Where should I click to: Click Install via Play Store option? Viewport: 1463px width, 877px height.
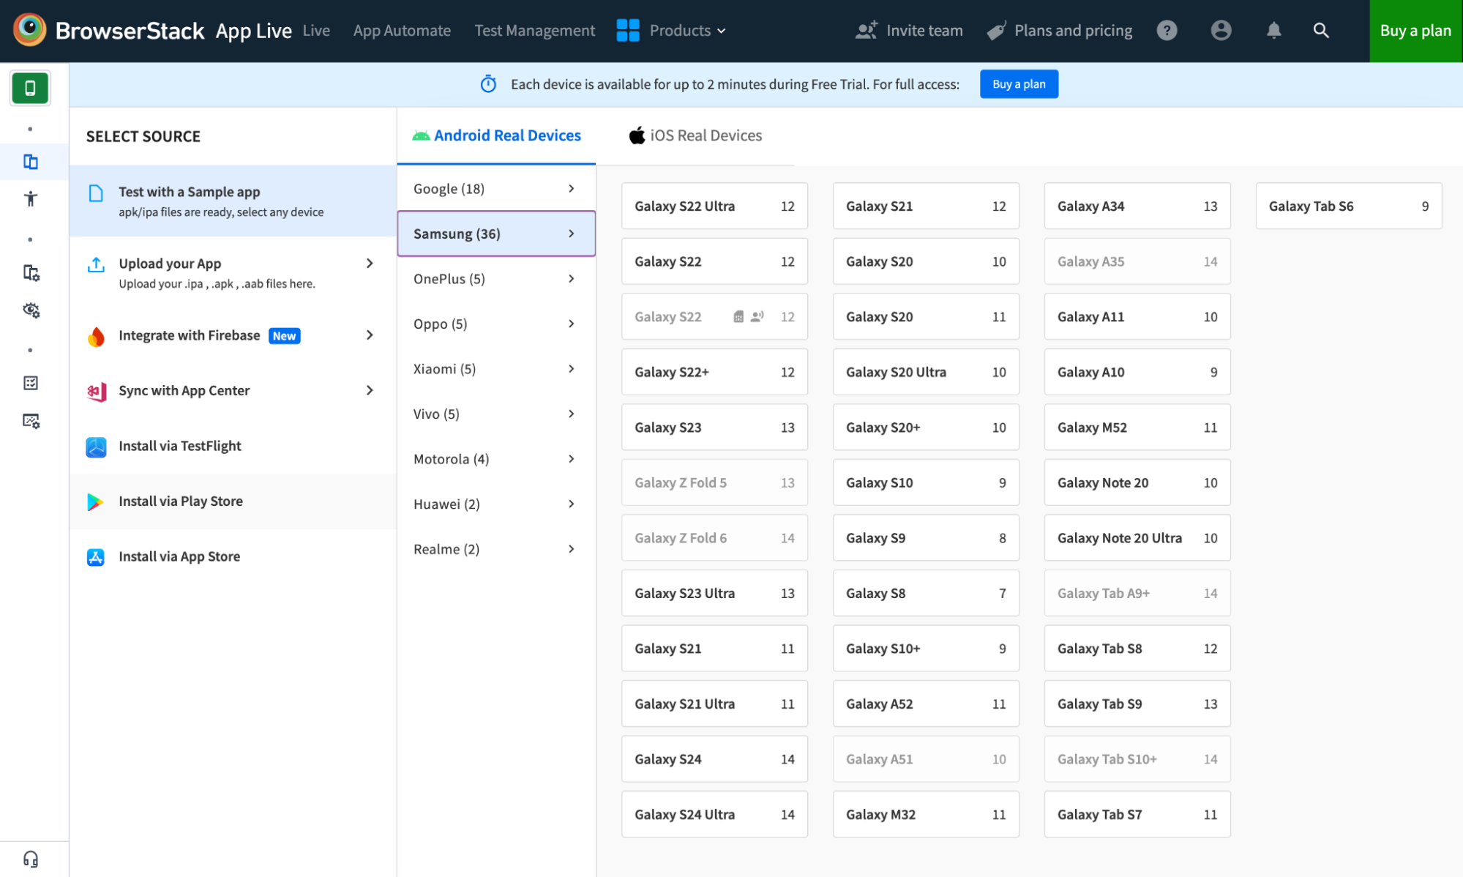coord(233,501)
